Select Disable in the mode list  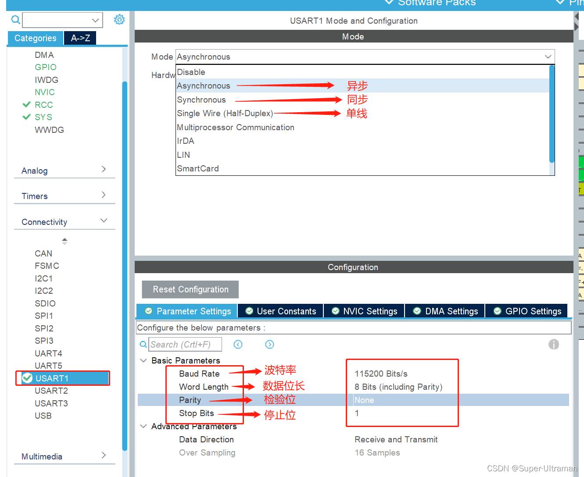coord(362,72)
